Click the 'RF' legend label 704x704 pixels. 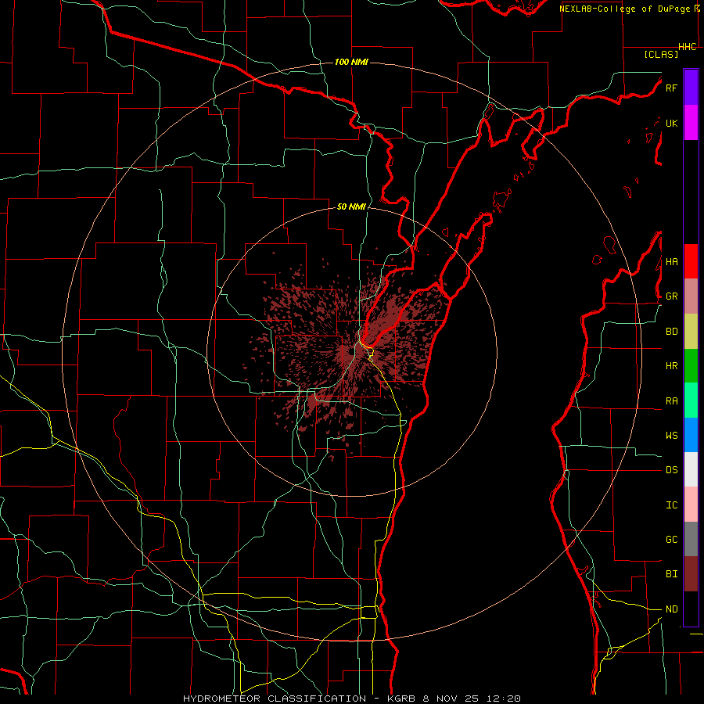pyautogui.click(x=671, y=88)
